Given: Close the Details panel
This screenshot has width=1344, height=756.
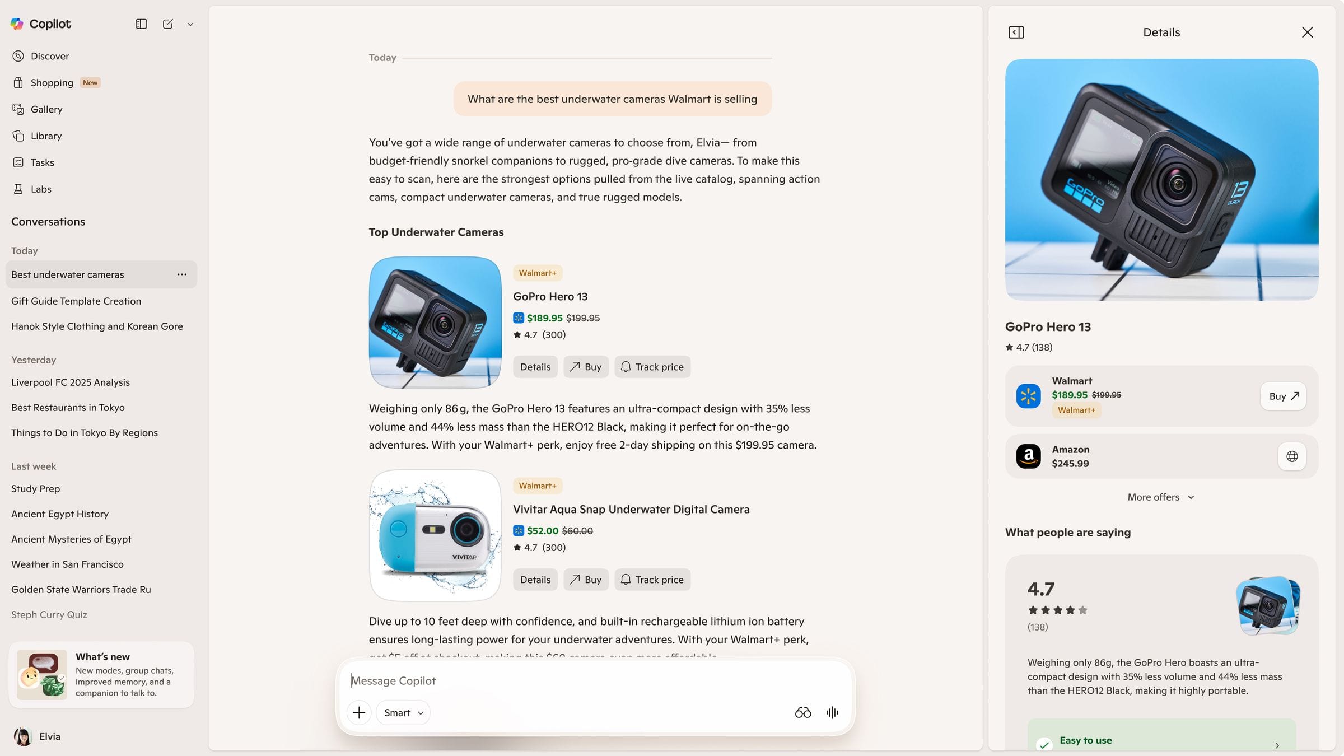Looking at the screenshot, I should [1308, 32].
